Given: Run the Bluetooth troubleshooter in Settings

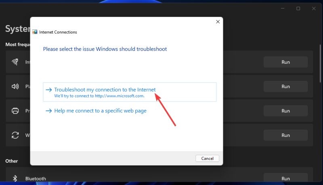Looking at the screenshot, I should pos(285,178).
